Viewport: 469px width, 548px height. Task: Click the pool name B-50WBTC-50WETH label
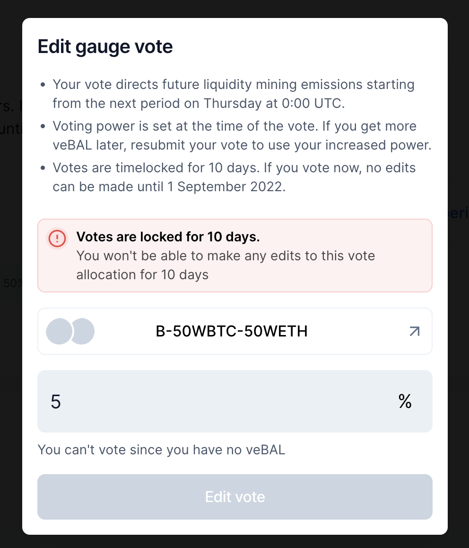point(232,331)
